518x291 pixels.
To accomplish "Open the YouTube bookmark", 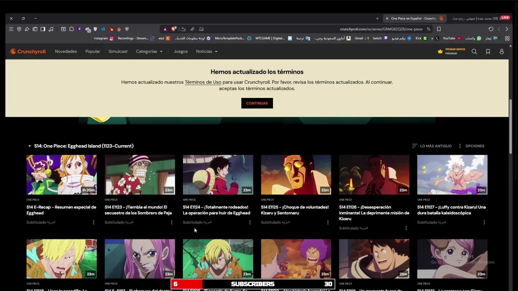I will coord(452,38).
